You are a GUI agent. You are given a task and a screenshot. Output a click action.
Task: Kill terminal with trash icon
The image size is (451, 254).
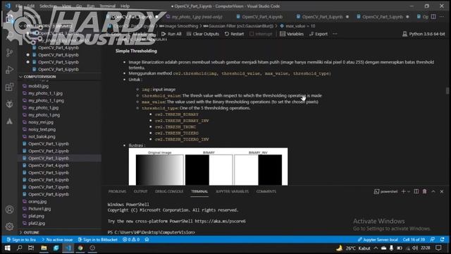pyautogui.click(x=424, y=191)
